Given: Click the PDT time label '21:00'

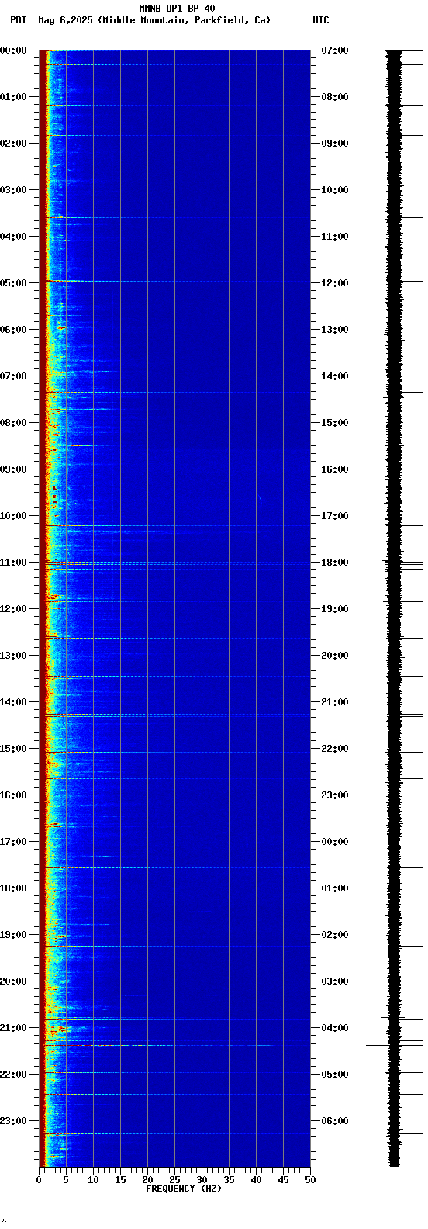Looking at the screenshot, I should point(13,1028).
